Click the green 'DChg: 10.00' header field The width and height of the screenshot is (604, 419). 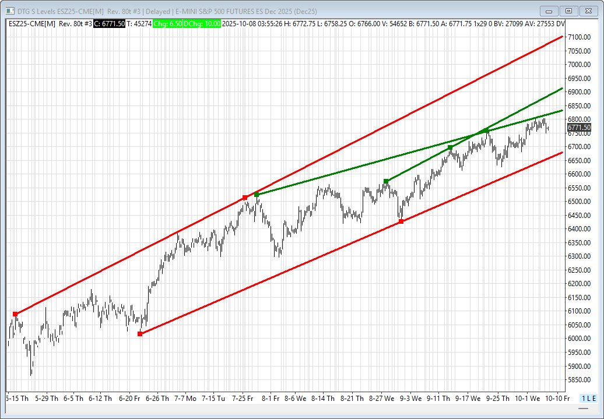click(203, 23)
